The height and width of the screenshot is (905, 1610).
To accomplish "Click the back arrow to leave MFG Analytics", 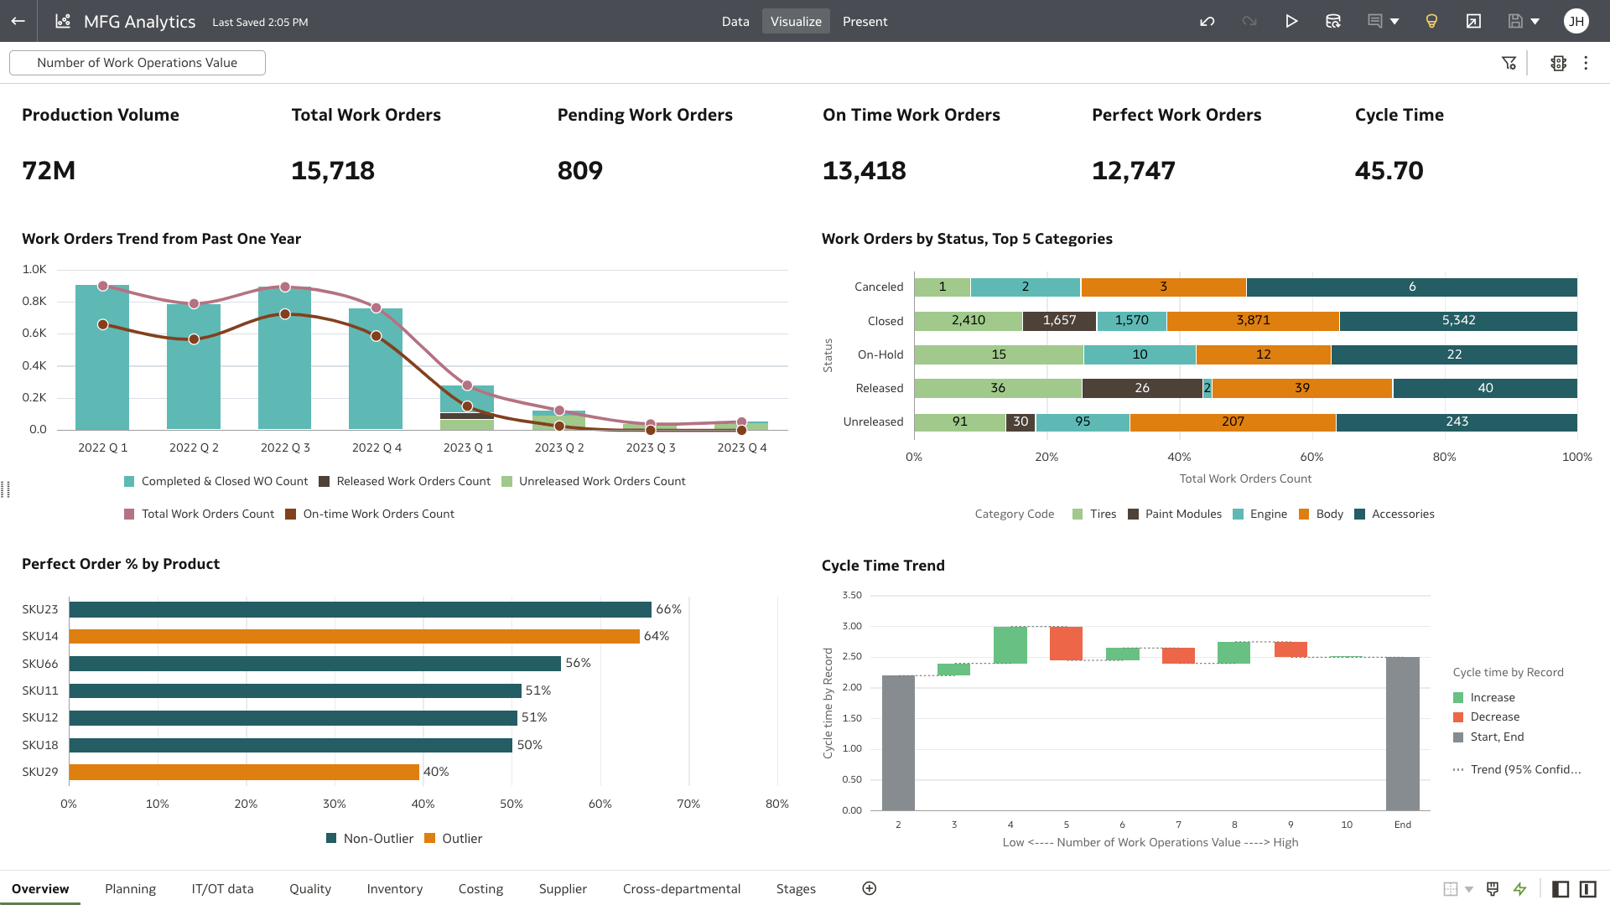I will [x=18, y=21].
